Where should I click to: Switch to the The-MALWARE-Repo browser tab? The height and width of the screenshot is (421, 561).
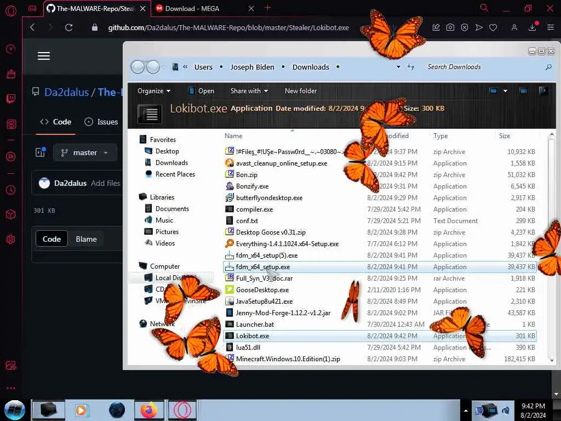coord(96,9)
